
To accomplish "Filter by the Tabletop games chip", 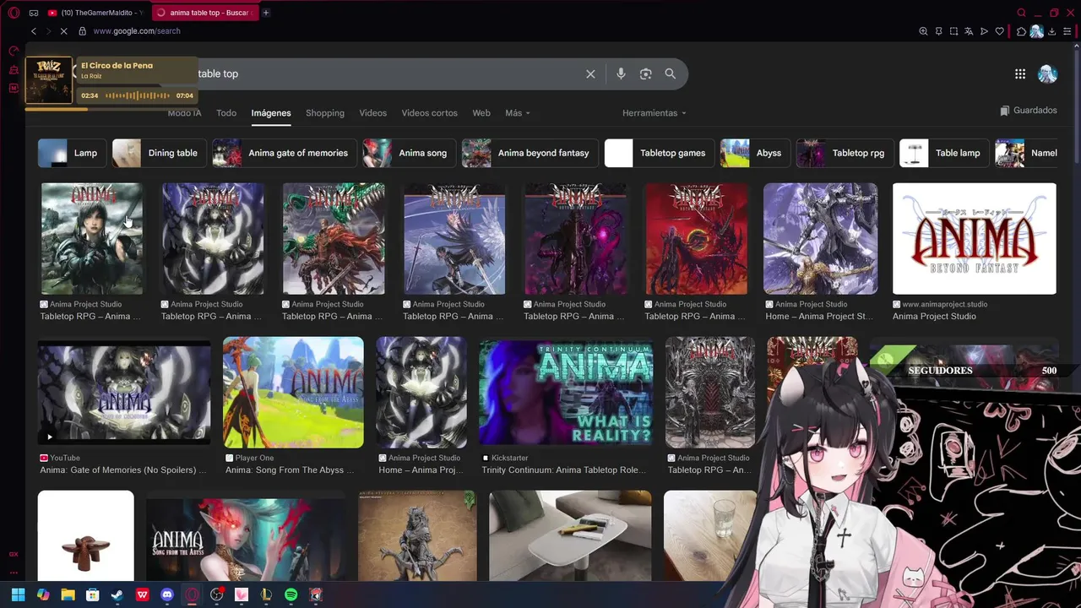I will [x=660, y=153].
